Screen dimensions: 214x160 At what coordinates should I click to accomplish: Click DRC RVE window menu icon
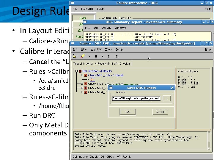pyautogui.click(x=72, y=43)
